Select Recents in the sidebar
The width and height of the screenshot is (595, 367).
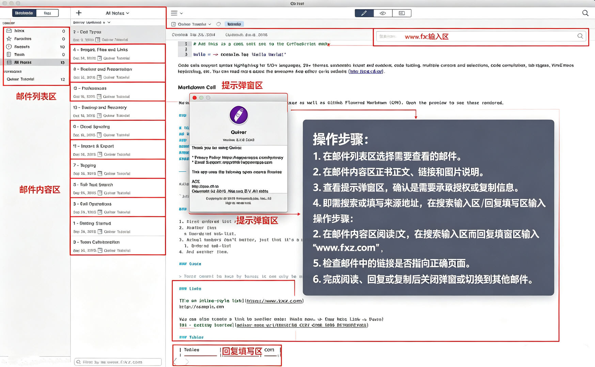click(35, 46)
